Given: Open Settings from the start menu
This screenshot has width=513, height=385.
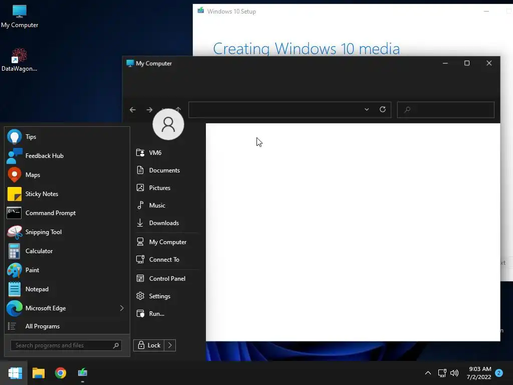Looking at the screenshot, I should [x=167, y=296].
